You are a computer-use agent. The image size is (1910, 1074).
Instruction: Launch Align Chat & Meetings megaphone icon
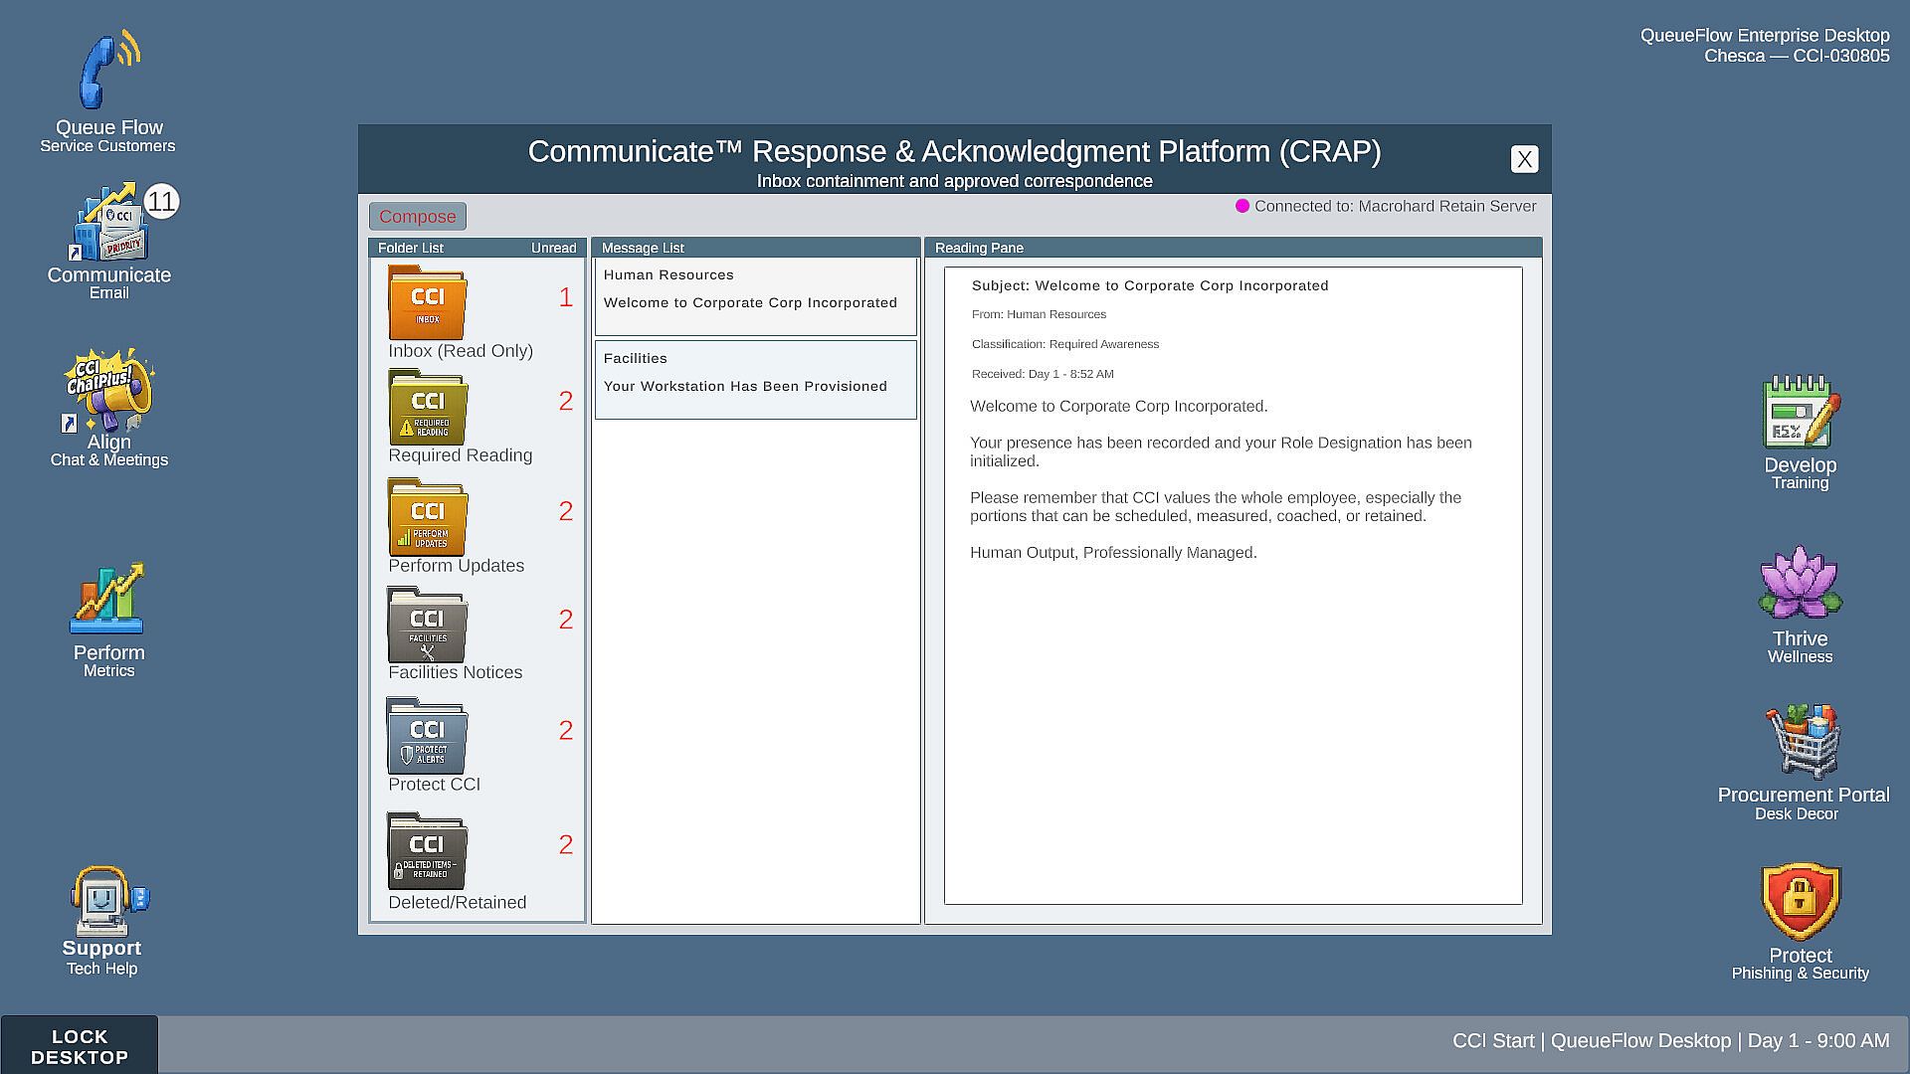tap(107, 392)
